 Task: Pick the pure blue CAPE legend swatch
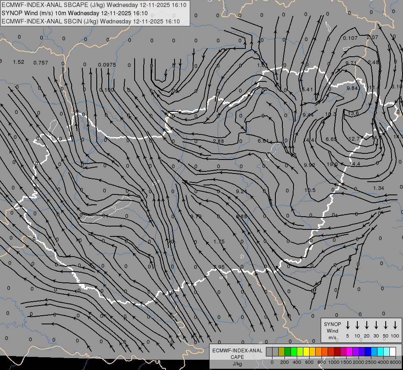(368, 352)
